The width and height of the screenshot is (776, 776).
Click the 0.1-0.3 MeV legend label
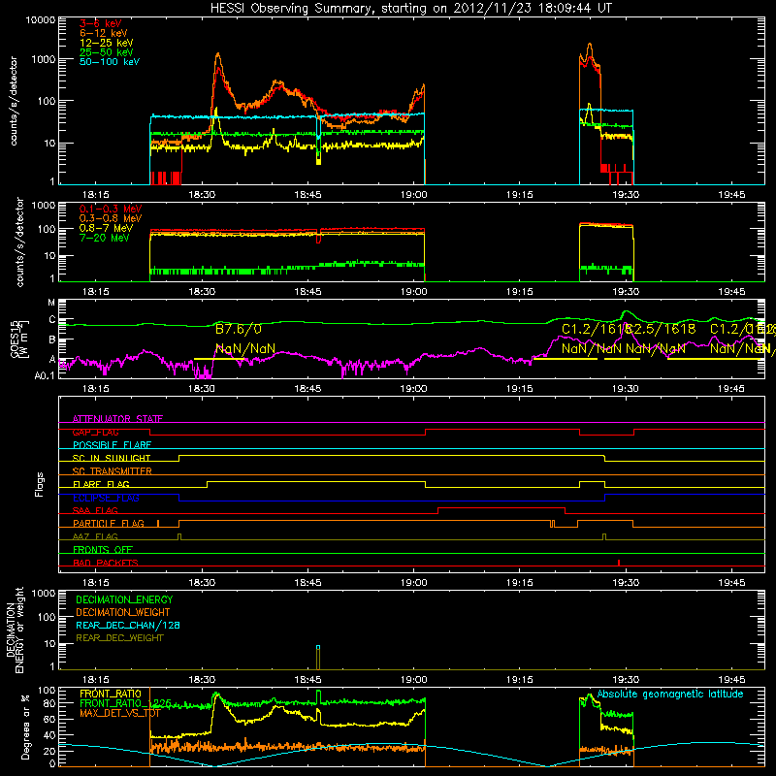[111, 209]
